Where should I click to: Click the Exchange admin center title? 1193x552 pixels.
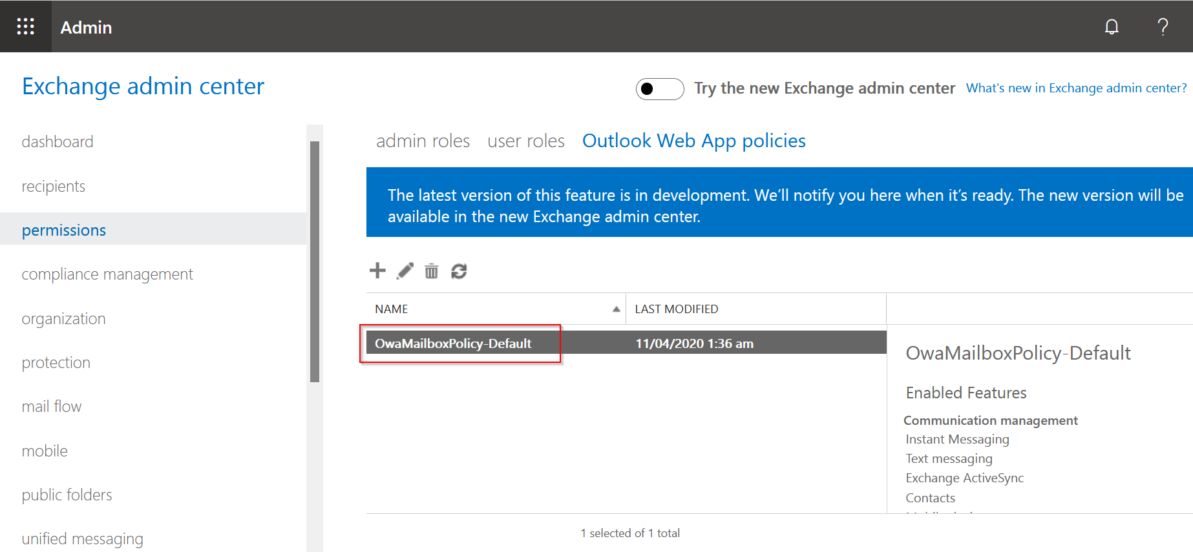click(143, 87)
